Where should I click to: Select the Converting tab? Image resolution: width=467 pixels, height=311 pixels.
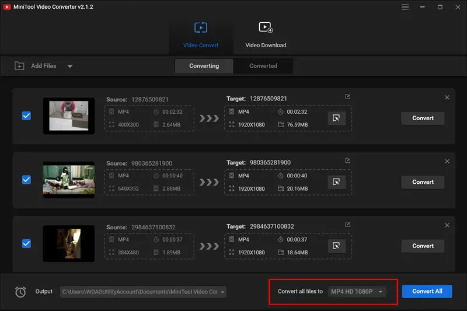coord(204,66)
